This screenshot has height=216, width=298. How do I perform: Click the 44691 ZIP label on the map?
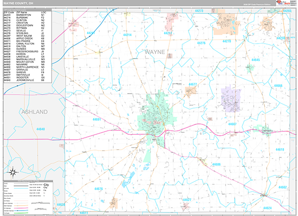(x=96, y=119)
